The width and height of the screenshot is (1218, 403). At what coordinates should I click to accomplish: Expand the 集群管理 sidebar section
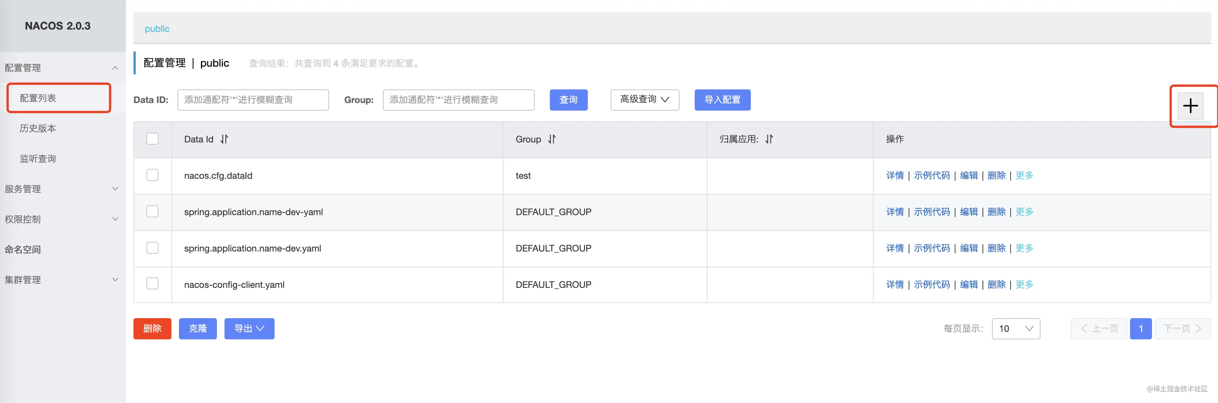pyautogui.click(x=63, y=279)
